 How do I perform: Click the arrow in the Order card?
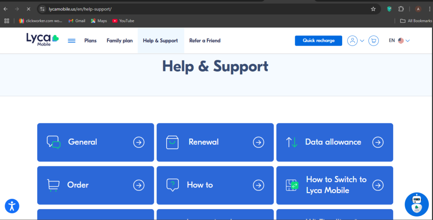139,185
